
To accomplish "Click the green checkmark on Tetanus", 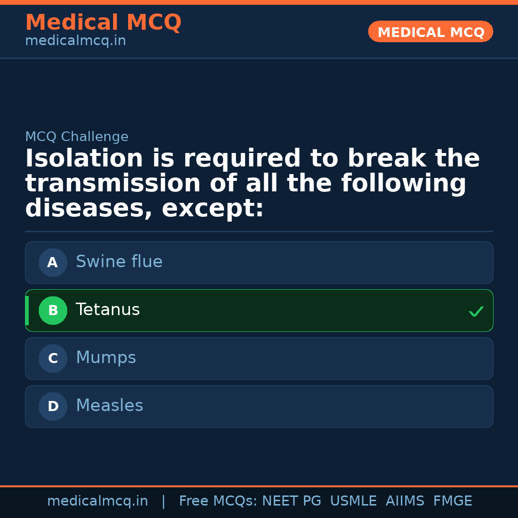I will [x=476, y=311].
